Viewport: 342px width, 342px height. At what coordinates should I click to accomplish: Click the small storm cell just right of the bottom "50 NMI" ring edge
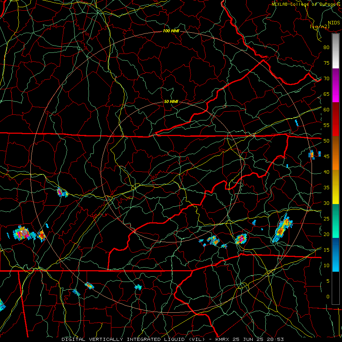(x=213, y=241)
